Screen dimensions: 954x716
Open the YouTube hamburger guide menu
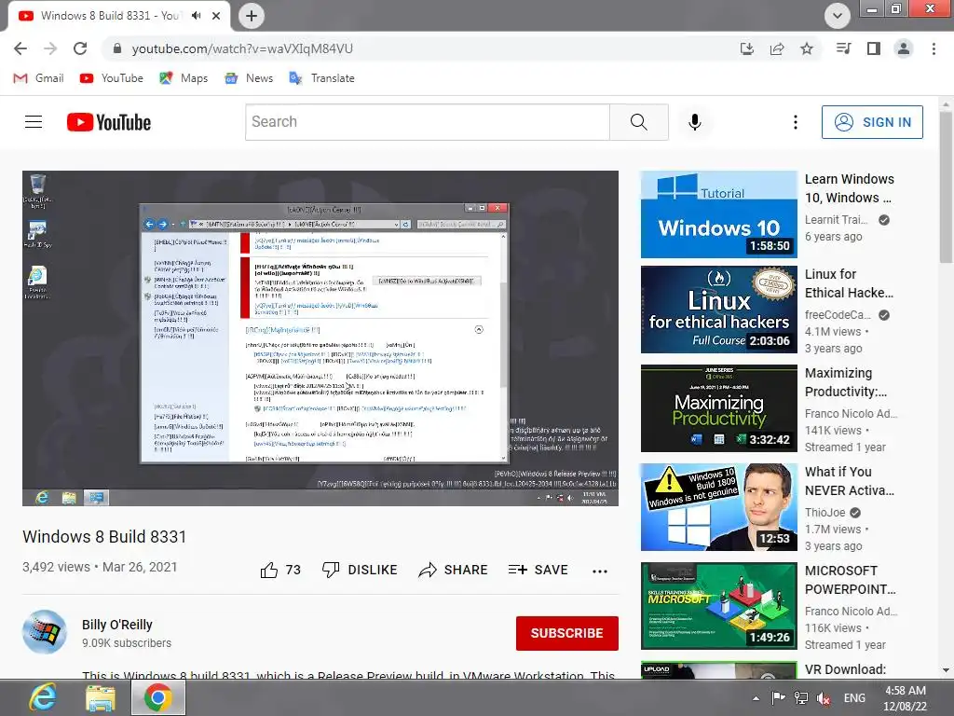click(34, 122)
